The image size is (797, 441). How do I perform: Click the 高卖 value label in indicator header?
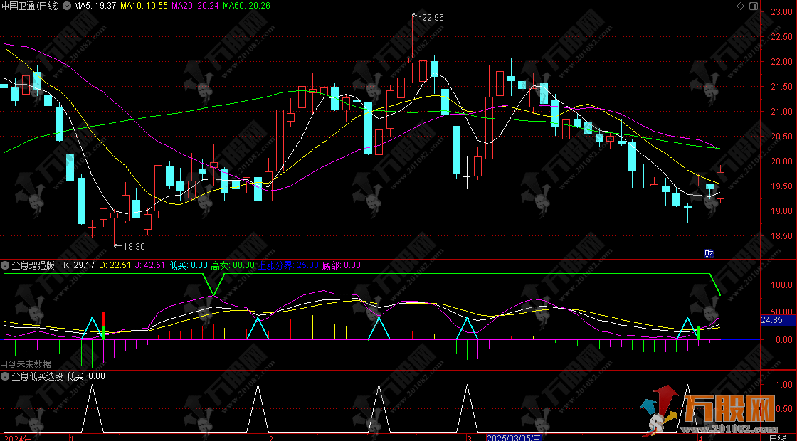click(x=233, y=265)
